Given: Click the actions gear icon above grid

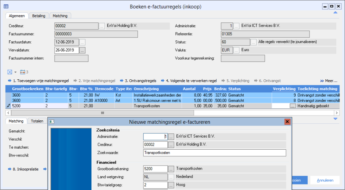Looking at the screenshot, I should [x=10, y=72].
